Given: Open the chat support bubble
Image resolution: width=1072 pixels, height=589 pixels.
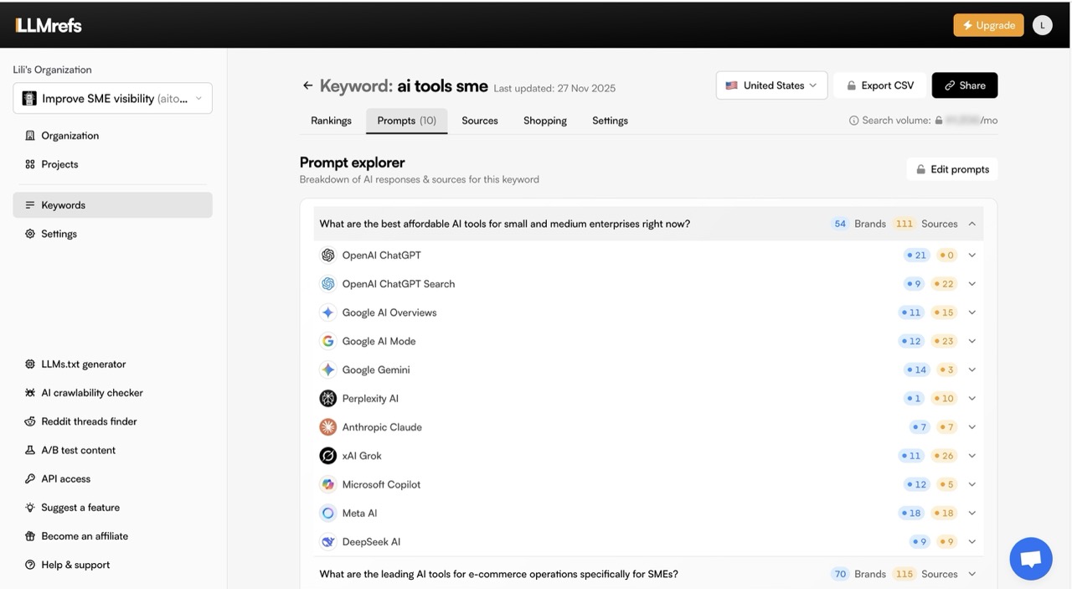Looking at the screenshot, I should click(1030, 558).
